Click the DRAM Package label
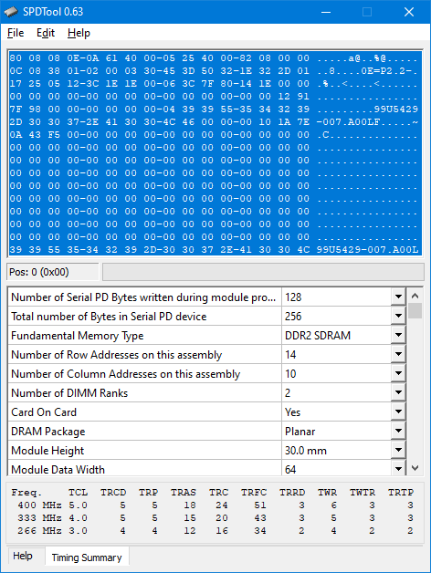This screenshot has height=573, width=431. (47, 432)
